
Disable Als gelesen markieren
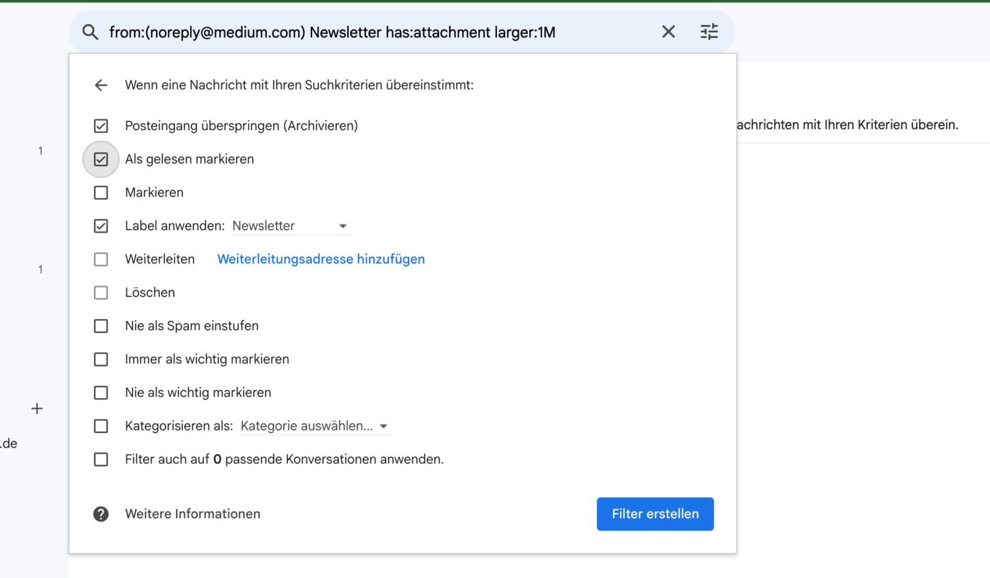(x=101, y=159)
